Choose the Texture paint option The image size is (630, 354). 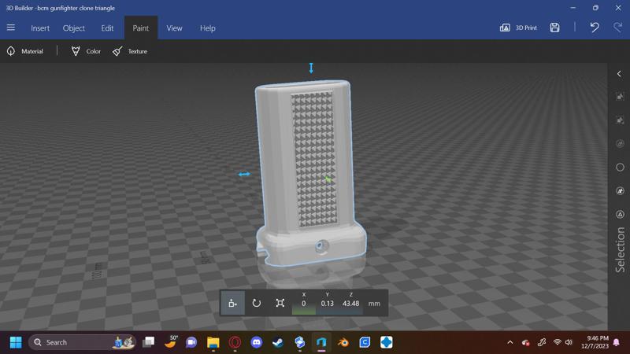coord(130,51)
